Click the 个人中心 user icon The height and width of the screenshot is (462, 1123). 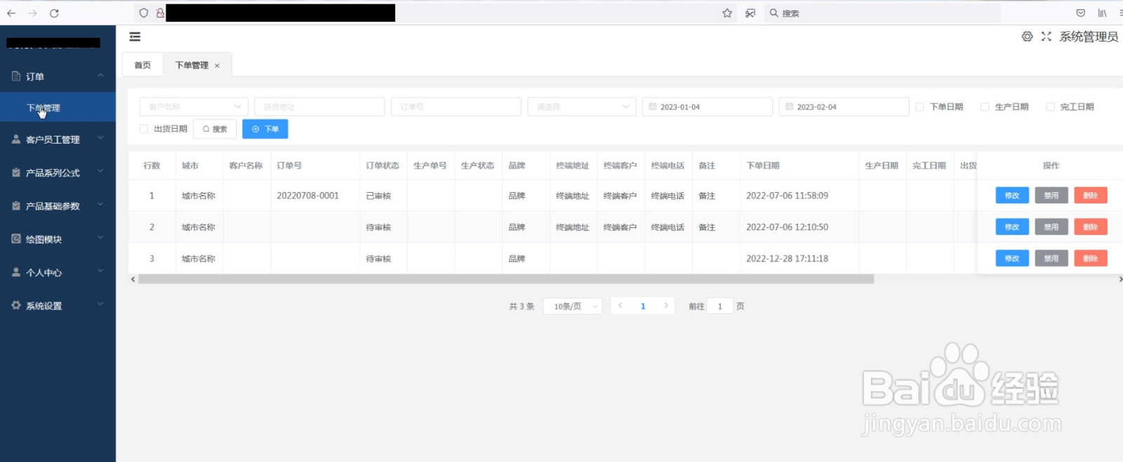point(16,272)
